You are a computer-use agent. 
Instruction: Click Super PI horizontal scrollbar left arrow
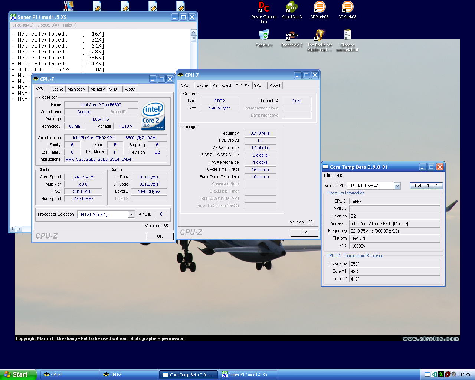click(x=13, y=229)
